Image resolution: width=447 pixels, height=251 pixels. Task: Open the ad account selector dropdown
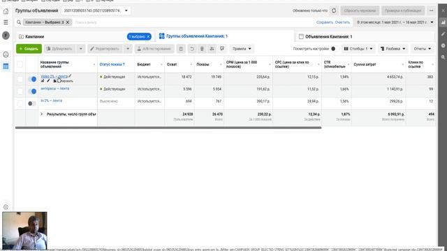96,10
